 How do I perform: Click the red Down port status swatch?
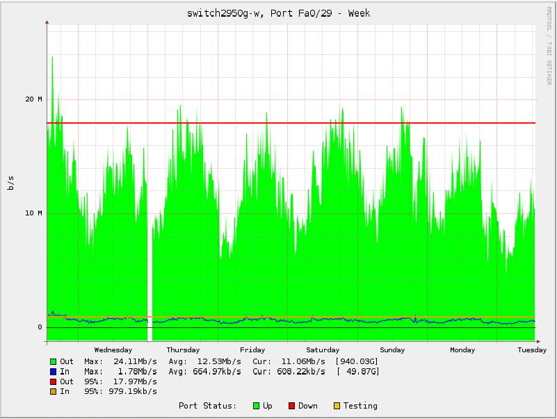(291, 406)
